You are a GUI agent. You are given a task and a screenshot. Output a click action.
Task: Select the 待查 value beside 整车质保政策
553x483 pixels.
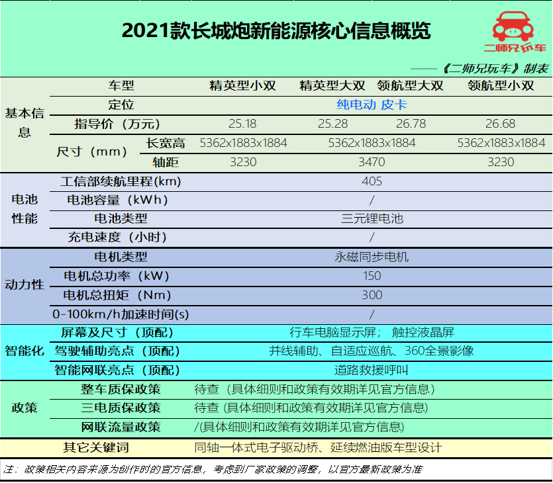[x=315, y=389]
